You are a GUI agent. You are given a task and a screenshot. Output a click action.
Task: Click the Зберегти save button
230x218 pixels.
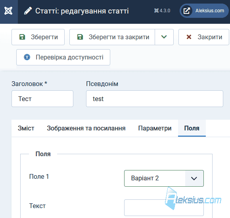click(38, 37)
